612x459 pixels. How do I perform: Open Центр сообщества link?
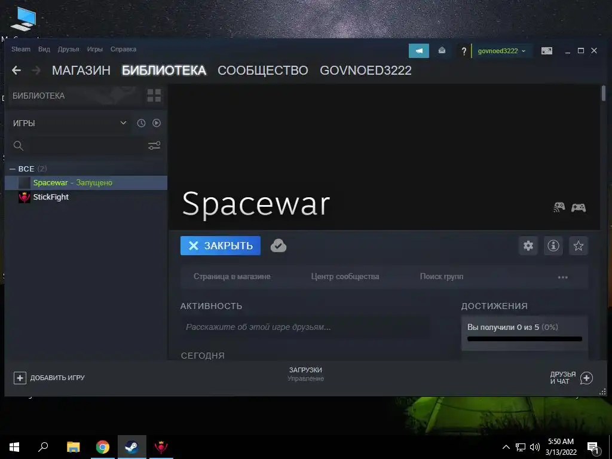click(345, 276)
